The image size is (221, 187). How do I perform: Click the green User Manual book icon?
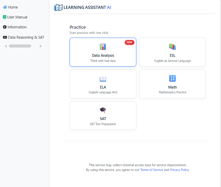pyautogui.click(x=4, y=17)
